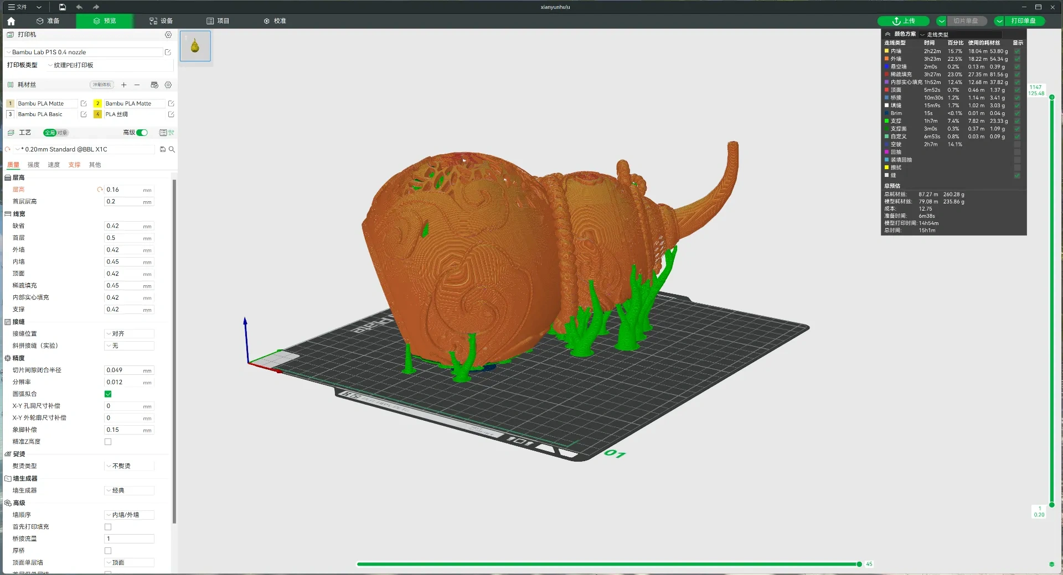Edit filament 2 Bambu PLA Matte preset
The width and height of the screenshot is (1063, 575).
tap(171, 103)
